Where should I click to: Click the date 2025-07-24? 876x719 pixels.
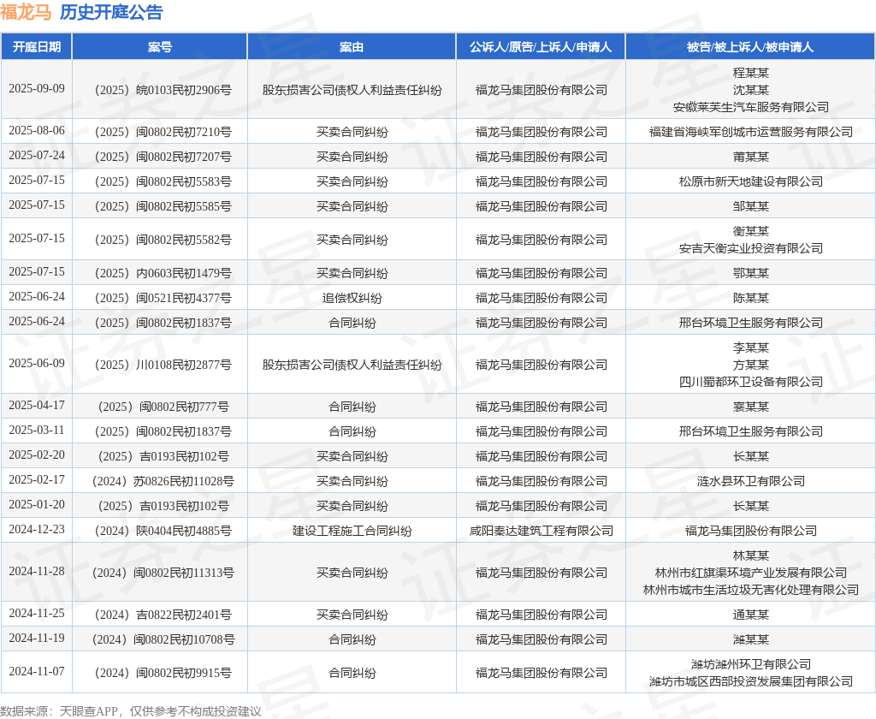(x=37, y=155)
